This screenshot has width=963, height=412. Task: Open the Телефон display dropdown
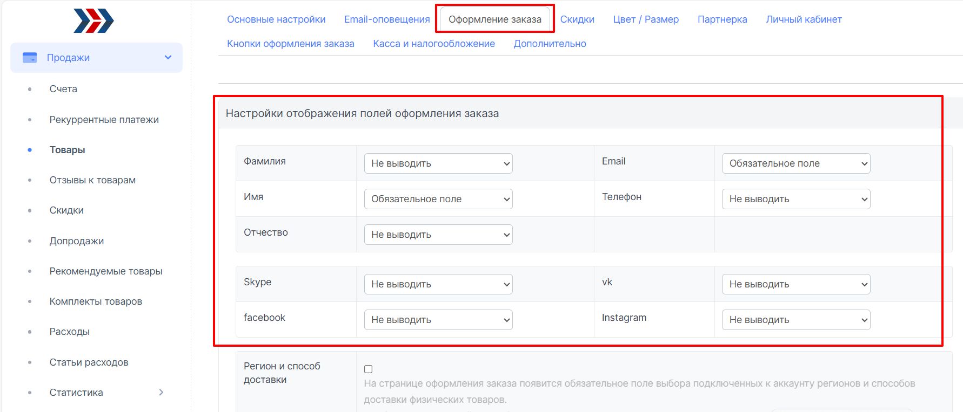tap(796, 199)
